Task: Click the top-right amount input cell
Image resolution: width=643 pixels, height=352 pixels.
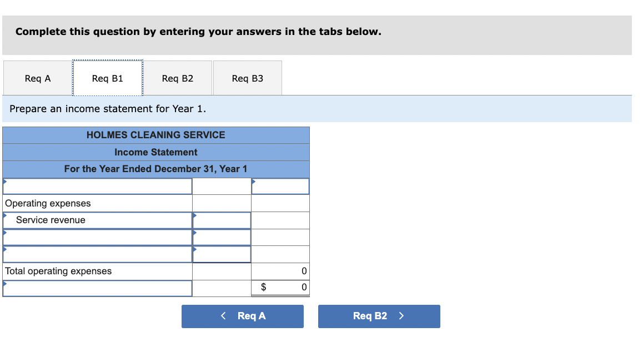Action: click(x=280, y=185)
